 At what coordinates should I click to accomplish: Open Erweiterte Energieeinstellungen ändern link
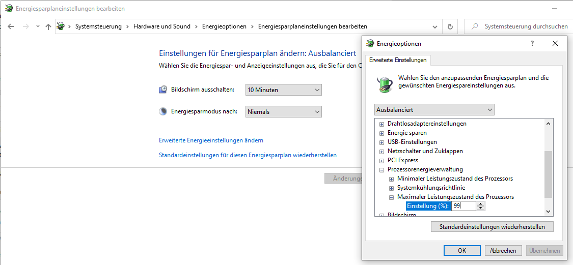[x=211, y=140]
